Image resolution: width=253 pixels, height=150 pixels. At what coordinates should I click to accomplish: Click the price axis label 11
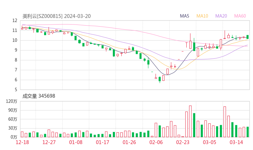(x=15, y=30)
